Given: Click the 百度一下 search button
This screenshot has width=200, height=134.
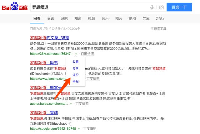Looking at the screenshot, I should click(x=179, y=7).
